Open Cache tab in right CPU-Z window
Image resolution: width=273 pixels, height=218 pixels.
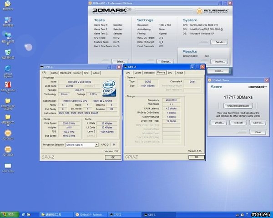pos(138,73)
